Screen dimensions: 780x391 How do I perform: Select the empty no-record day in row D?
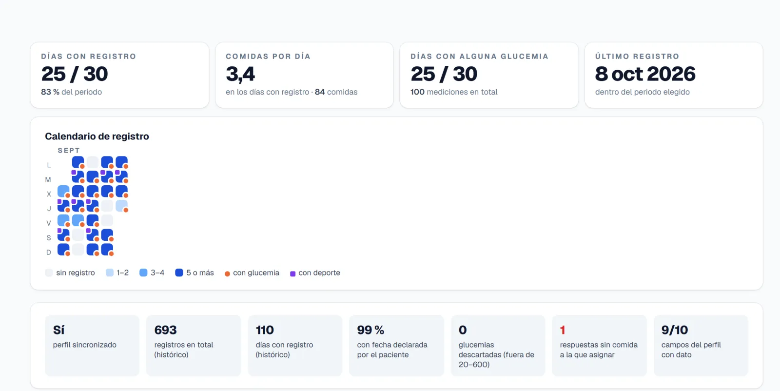tap(78, 250)
